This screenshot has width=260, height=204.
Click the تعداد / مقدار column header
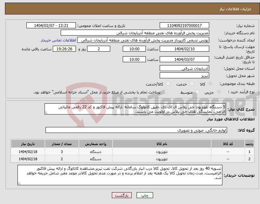tap(62, 144)
